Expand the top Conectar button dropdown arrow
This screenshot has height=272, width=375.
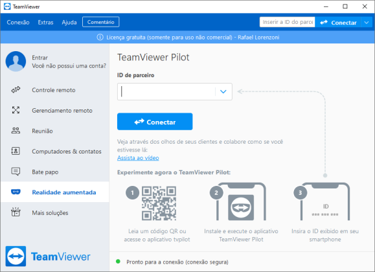(367, 23)
